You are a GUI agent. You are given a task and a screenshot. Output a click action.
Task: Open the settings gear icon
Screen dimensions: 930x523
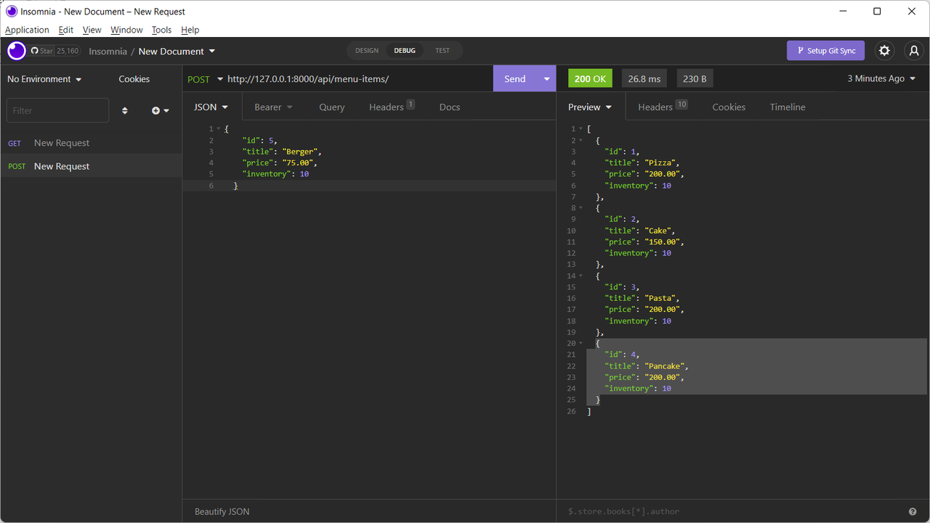pos(884,51)
